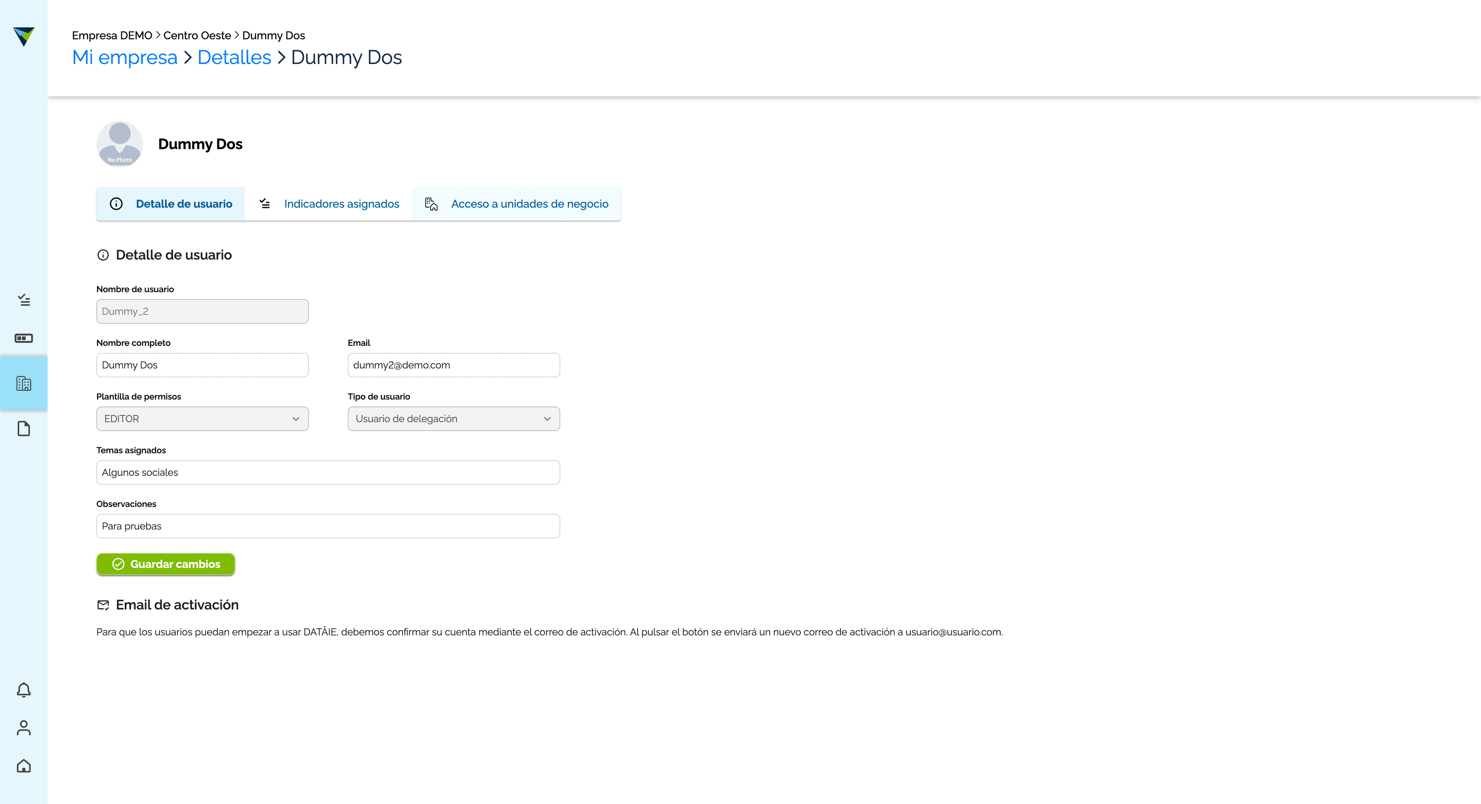Click Dummy Dos in the large page title
This screenshot has height=804, width=1481.
point(346,57)
